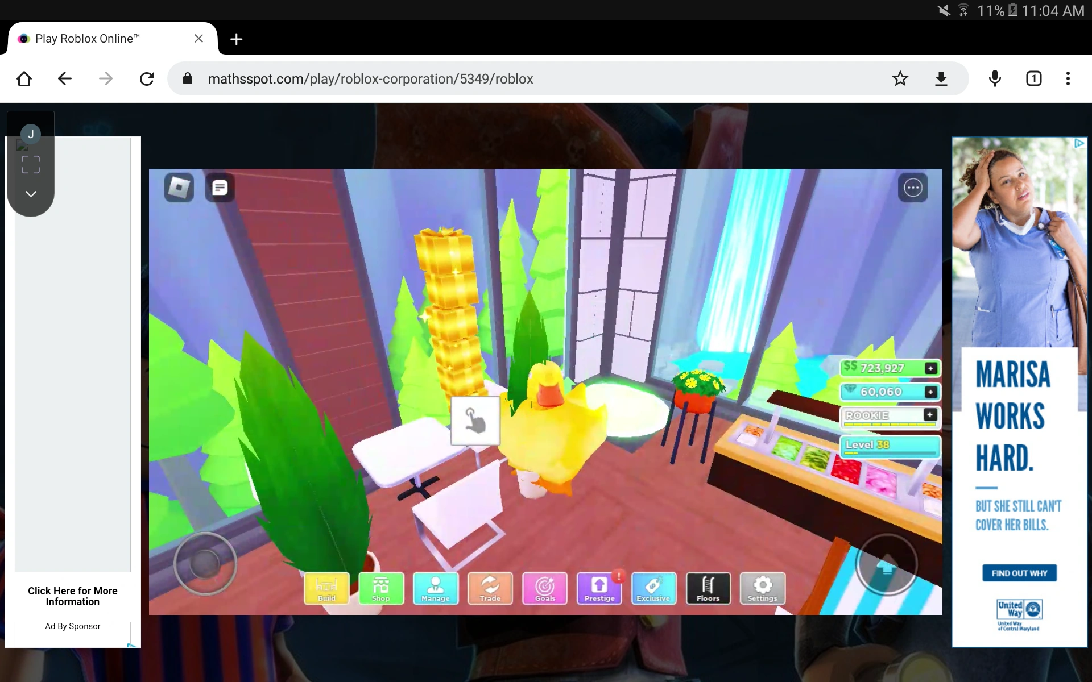Open Chrome's three-dot overflow menu
1092x682 pixels.
point(1068,78)
